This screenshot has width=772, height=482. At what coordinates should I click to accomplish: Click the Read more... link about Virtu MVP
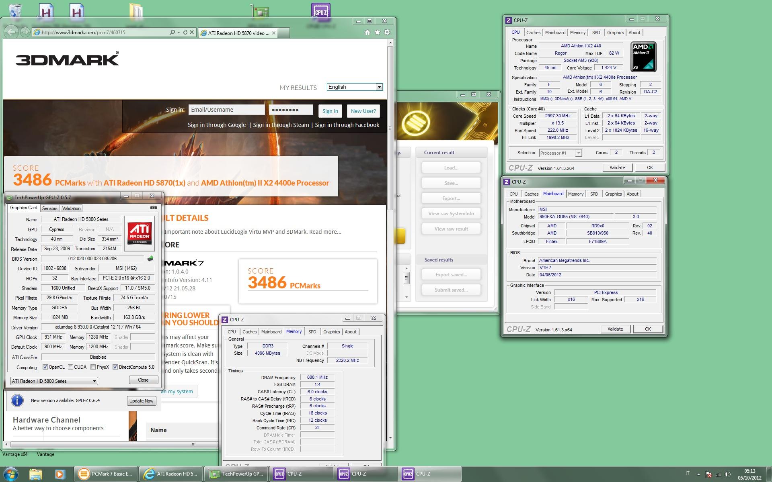tap(325, 232)
